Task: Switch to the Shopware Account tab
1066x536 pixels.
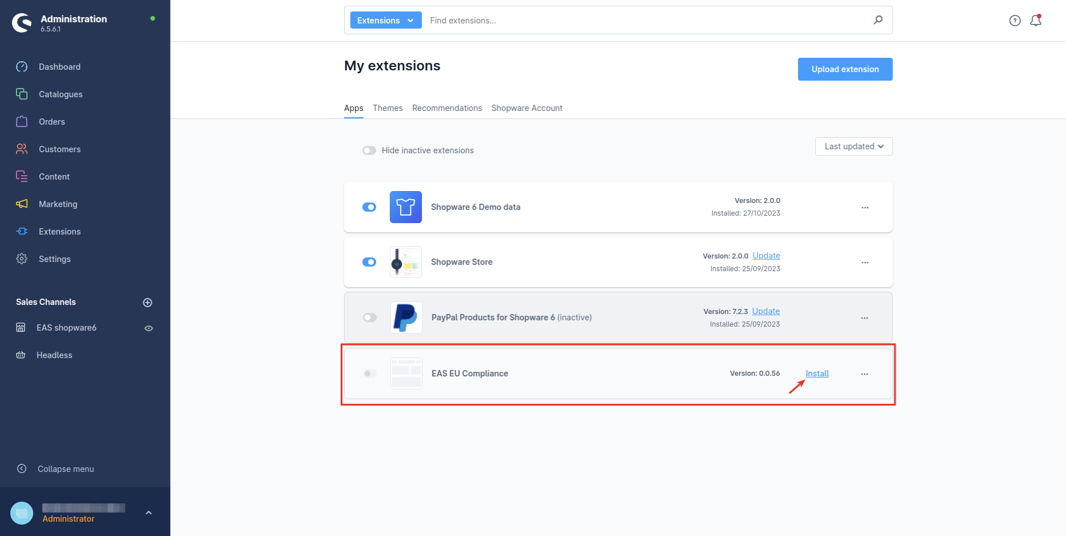Action: click(x=527, y=108)
